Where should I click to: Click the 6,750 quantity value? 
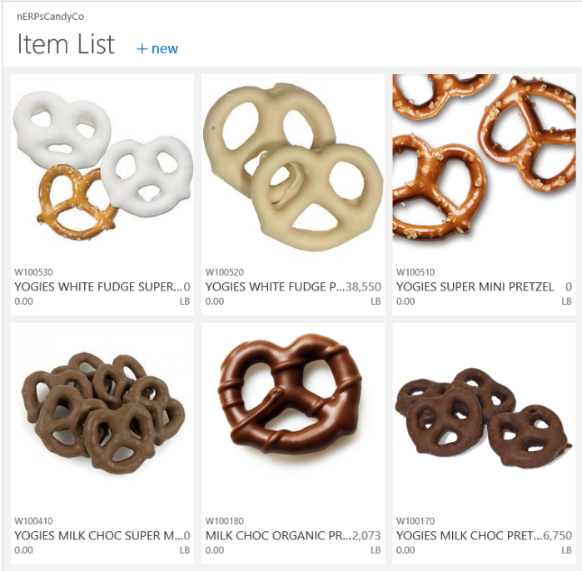coord(558,536)
